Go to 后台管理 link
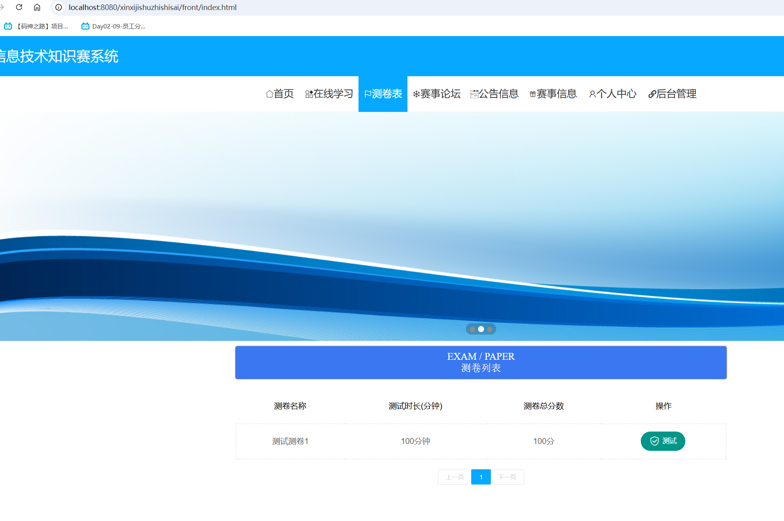The width and height of the screenshot is (784, 521). [x=672, y=94]
